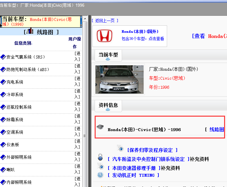Open 汽车防盗及中央控制门锁系统设定 link
227x187 pixels.
click(148, 159)
